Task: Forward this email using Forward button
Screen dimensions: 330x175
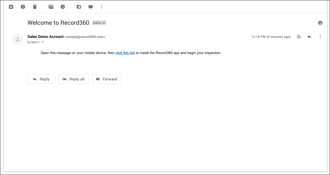Action: pyautogui.click(x=107, y=79)
